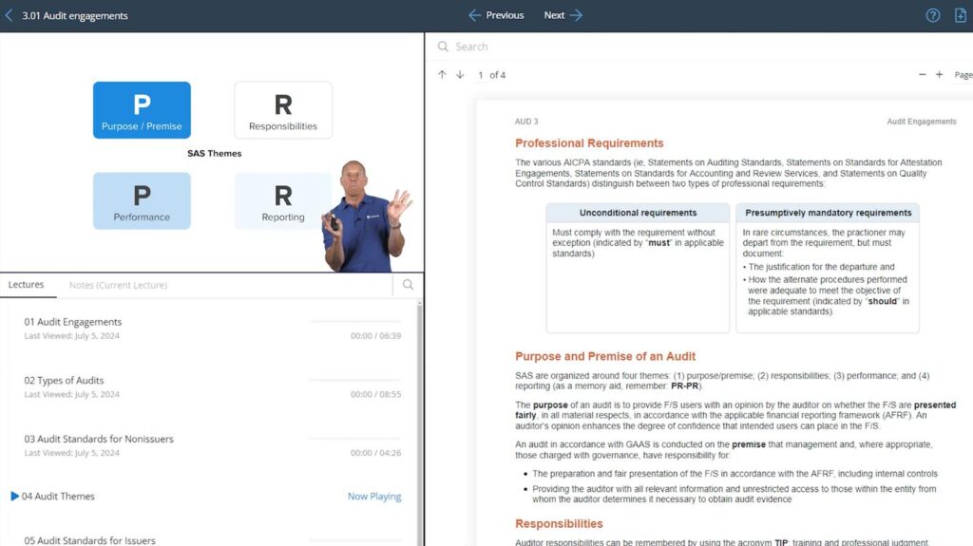Go to next page with down arrow

tap(460, 74)
